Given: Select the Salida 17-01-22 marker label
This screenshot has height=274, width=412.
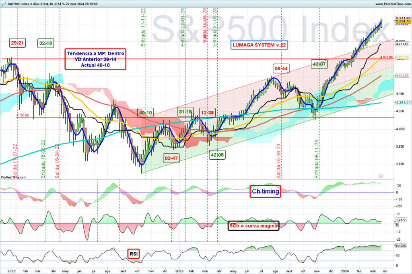Looking at the screenshot, I should pos(15,161).
